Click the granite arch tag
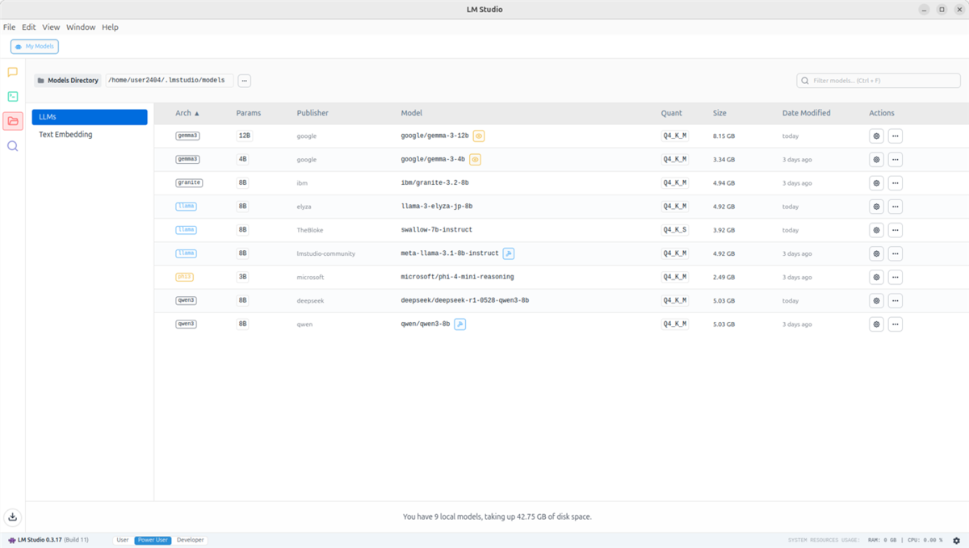Viewport: 969px width, 548px height. 190,183
